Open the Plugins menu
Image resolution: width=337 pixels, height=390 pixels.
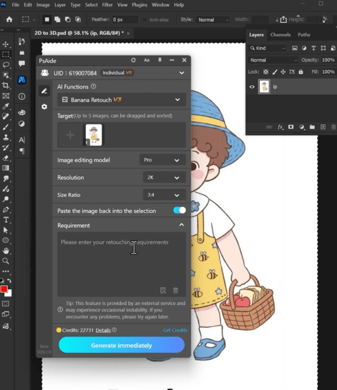[140, 5]
